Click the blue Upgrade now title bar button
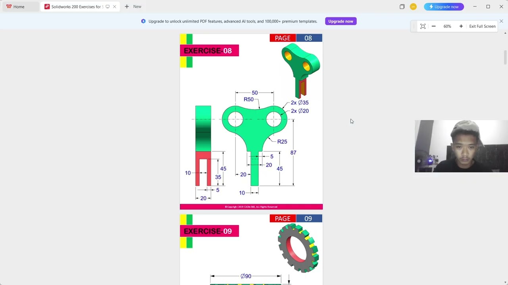This screenshot has height=285, width=508. 444,7
